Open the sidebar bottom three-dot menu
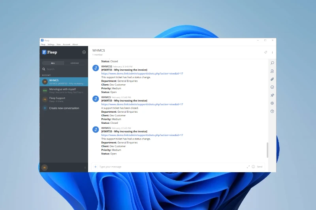The width and height of the screenshot is (316, 210). point(85,167)
